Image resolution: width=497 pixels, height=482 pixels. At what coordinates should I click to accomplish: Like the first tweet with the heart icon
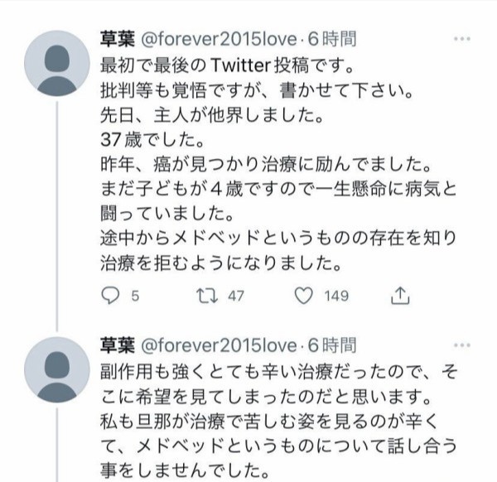[x=305, y=296]
